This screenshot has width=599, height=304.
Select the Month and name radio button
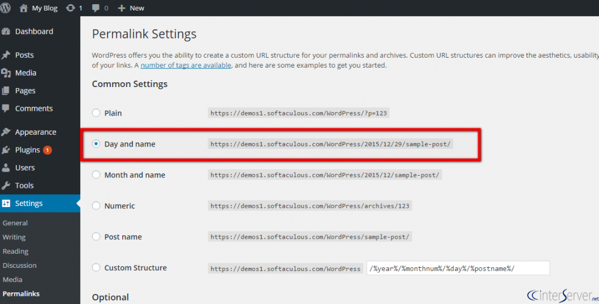point(97,174)
